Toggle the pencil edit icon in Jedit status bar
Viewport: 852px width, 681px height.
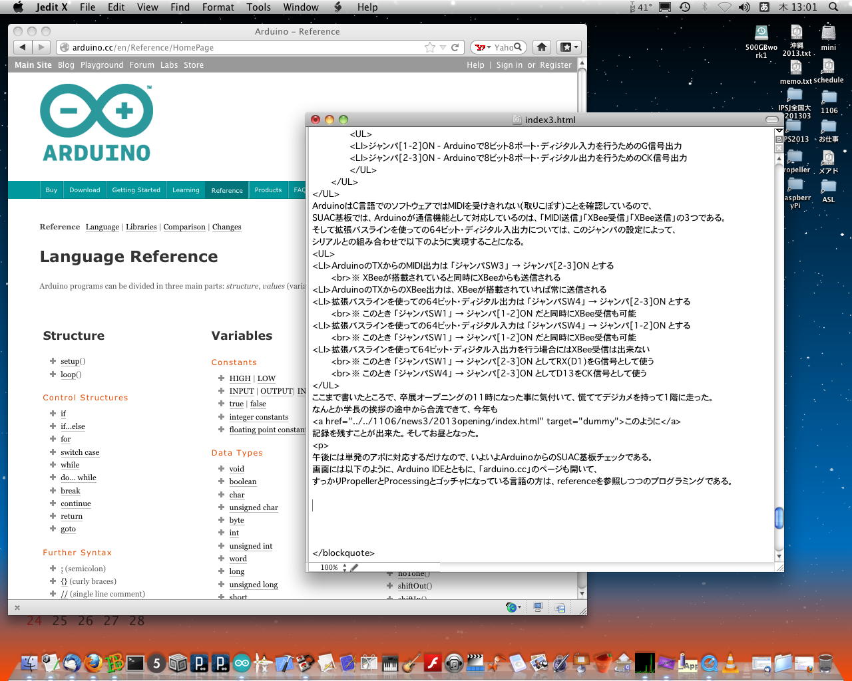pyautogui.click(x=354, y=567)
